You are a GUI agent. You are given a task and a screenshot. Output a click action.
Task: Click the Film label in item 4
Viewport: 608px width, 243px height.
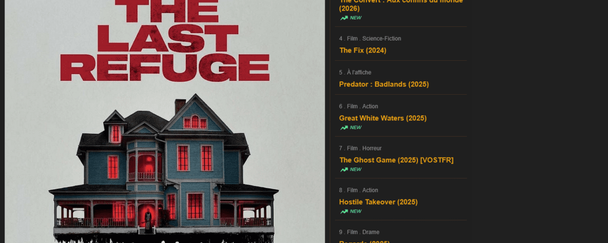pos(352,38)
